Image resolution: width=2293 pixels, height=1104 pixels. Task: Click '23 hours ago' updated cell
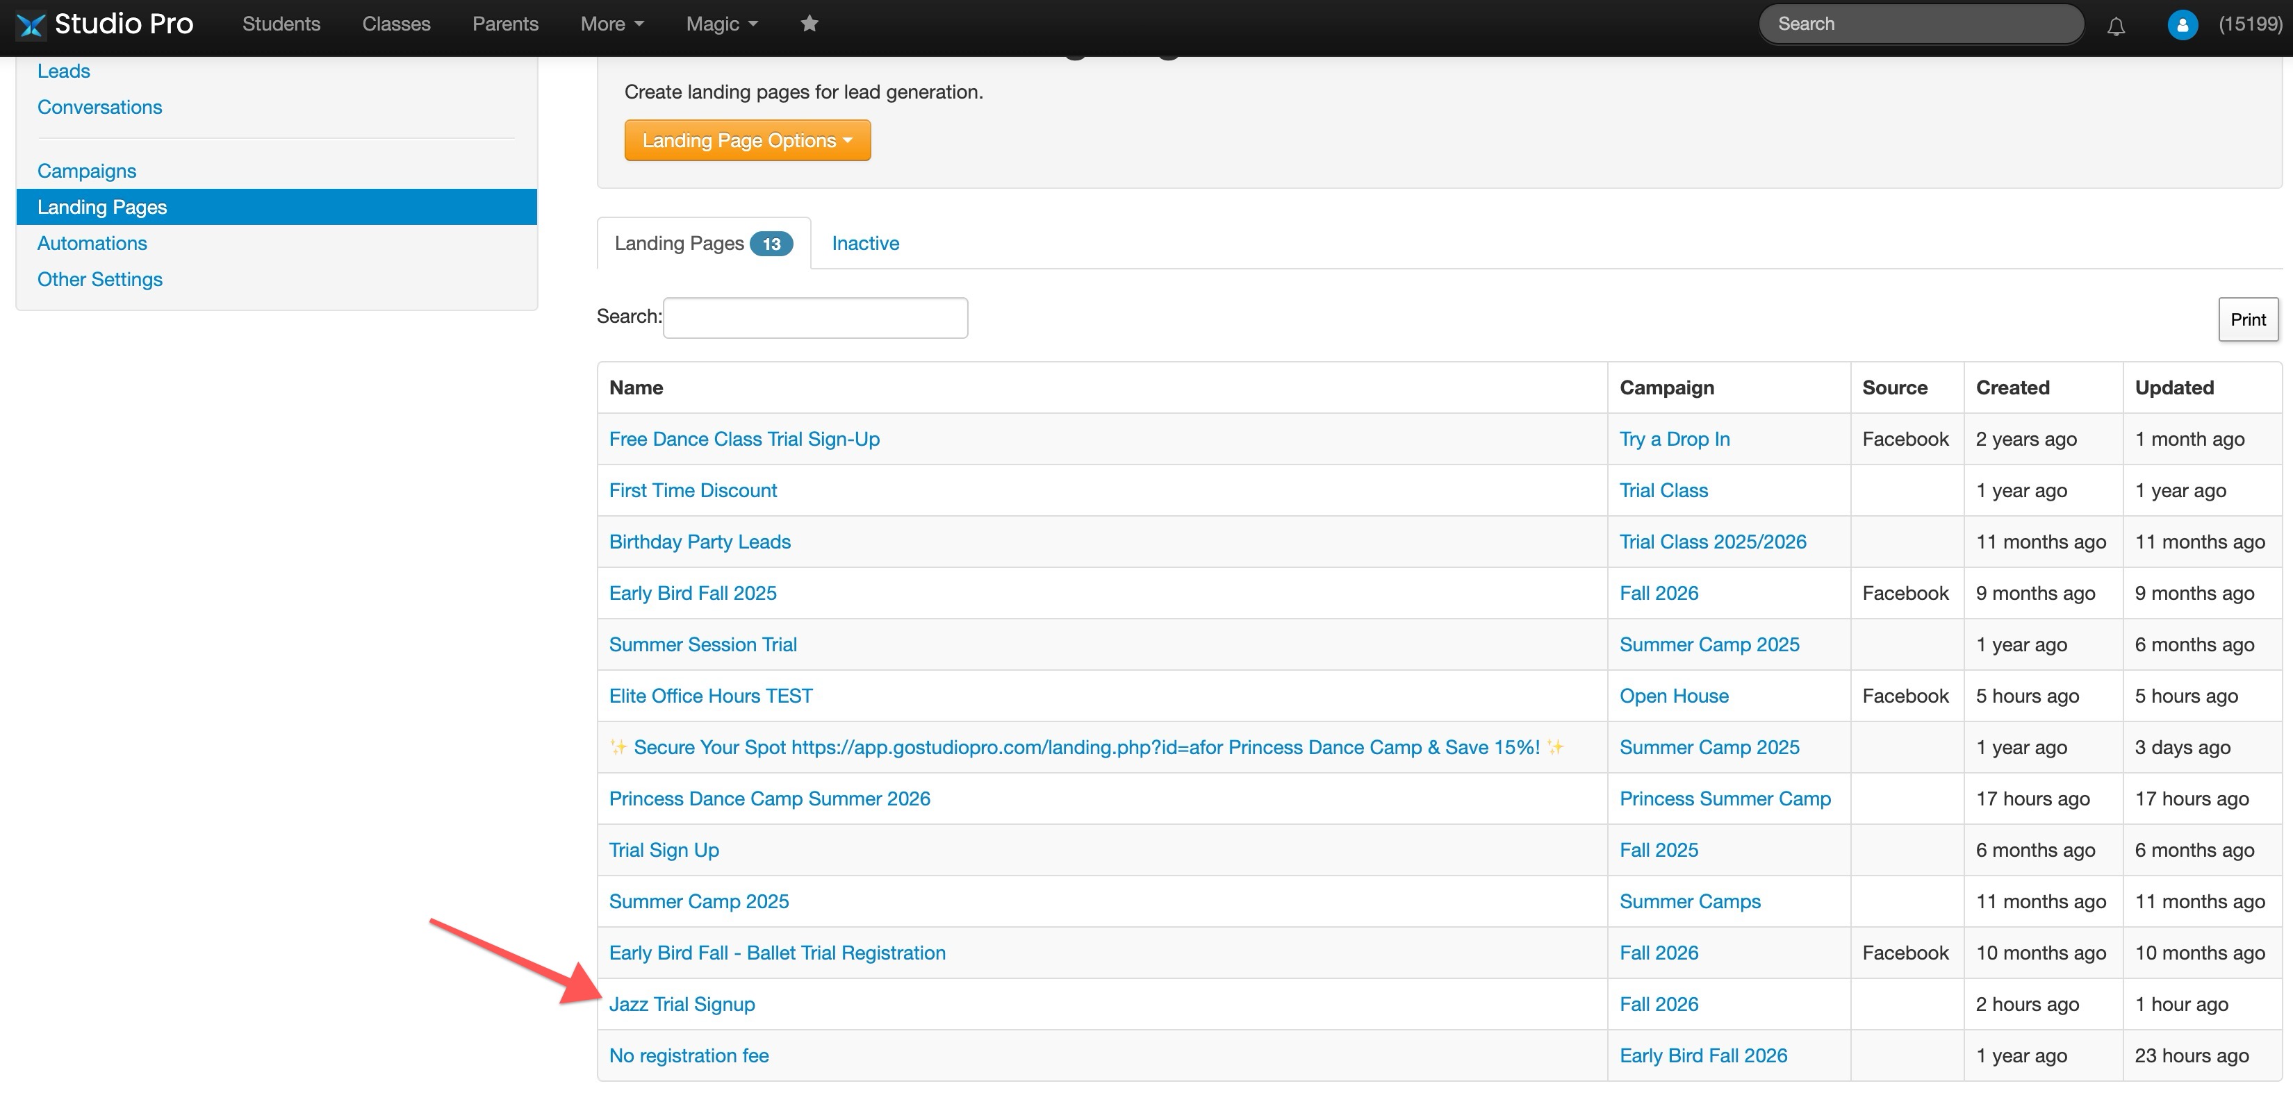pyautogui.click(x=2192, y=1056)
